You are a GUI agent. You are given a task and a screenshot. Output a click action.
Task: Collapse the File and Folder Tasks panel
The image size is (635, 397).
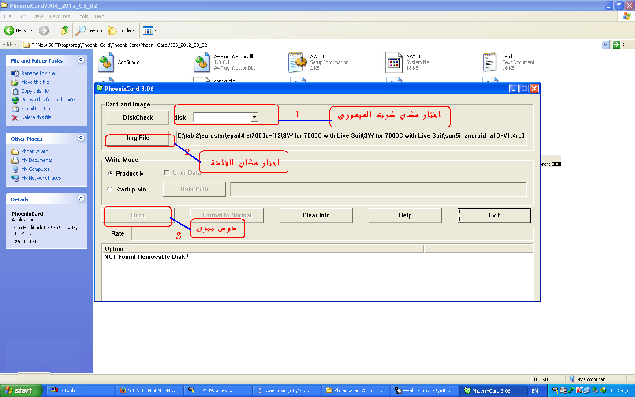click(x=81, y=60)
